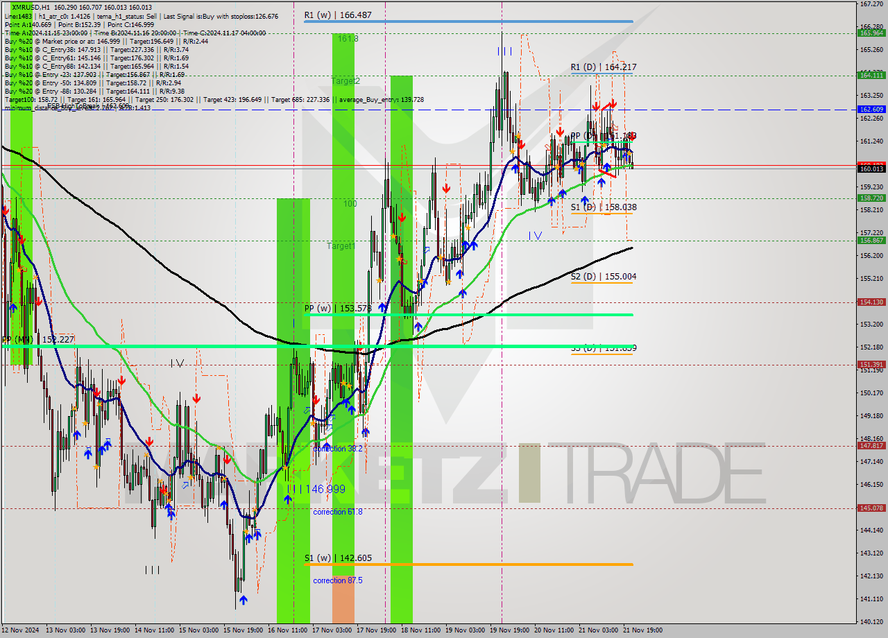Click the '161.8' fib label on the green bar
Screen dimensions: 888x638
point(348,39)
